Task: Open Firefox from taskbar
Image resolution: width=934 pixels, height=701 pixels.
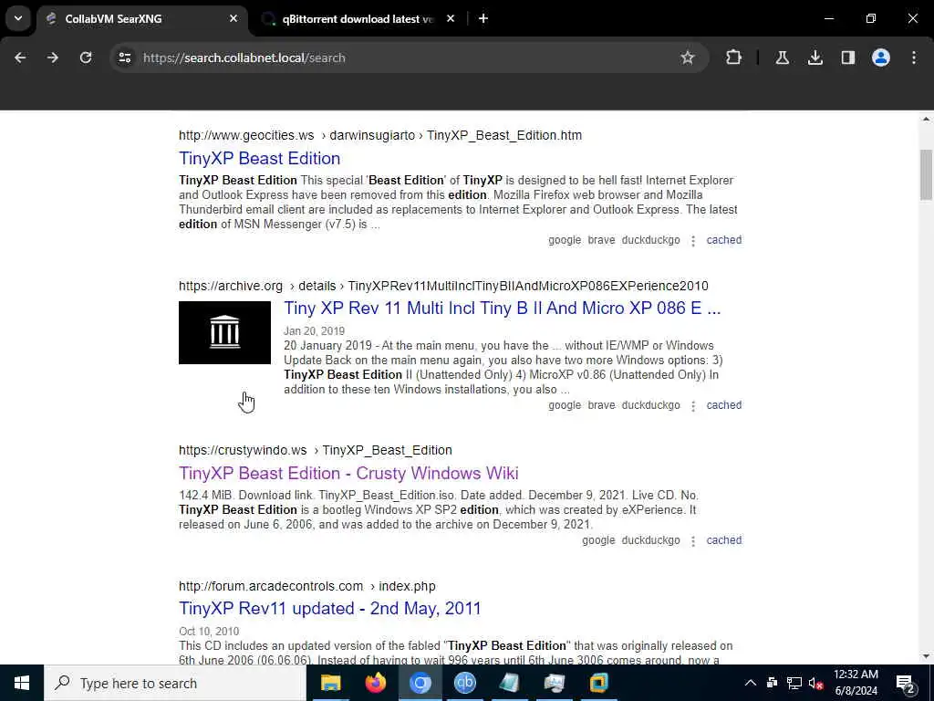Action: 375,683
